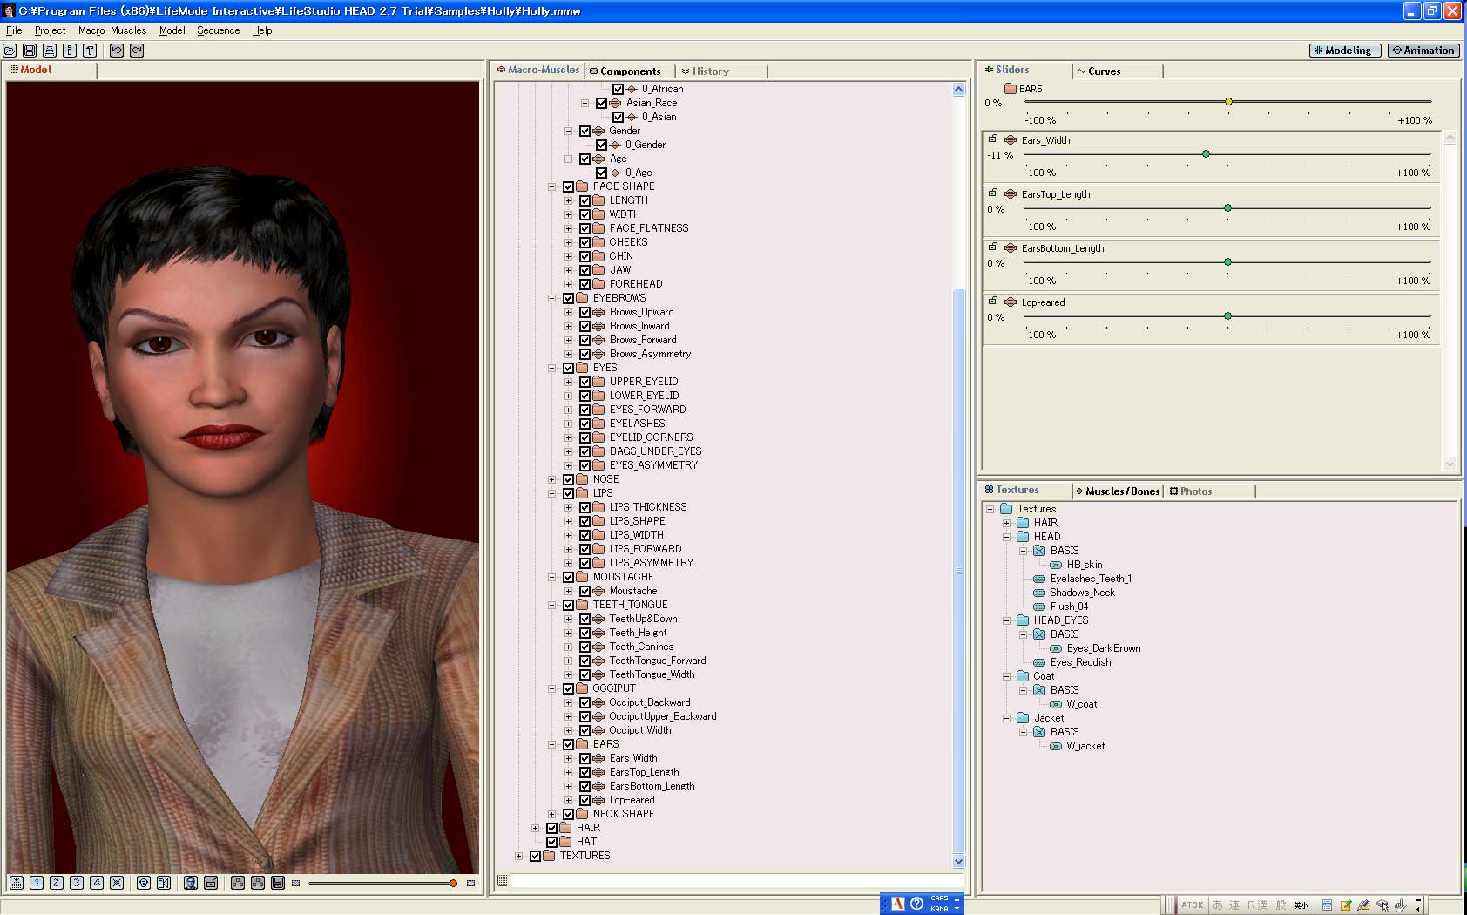Click the undo arrow icon
The image size is (1467, 915).
pyautogui.click(x=117, y=51)
